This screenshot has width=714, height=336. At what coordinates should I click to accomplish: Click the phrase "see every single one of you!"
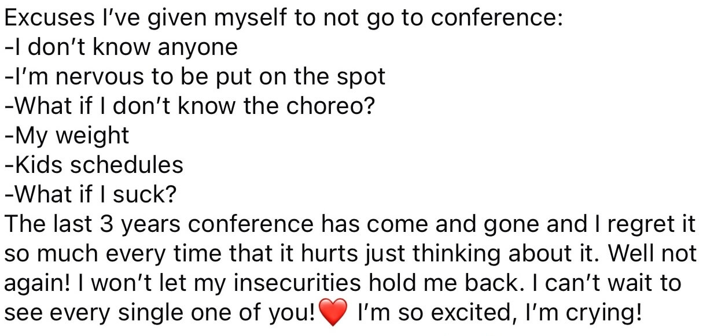[159, 313]
